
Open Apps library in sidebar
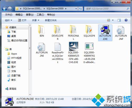pyautogui.click(x=12, y=54)
